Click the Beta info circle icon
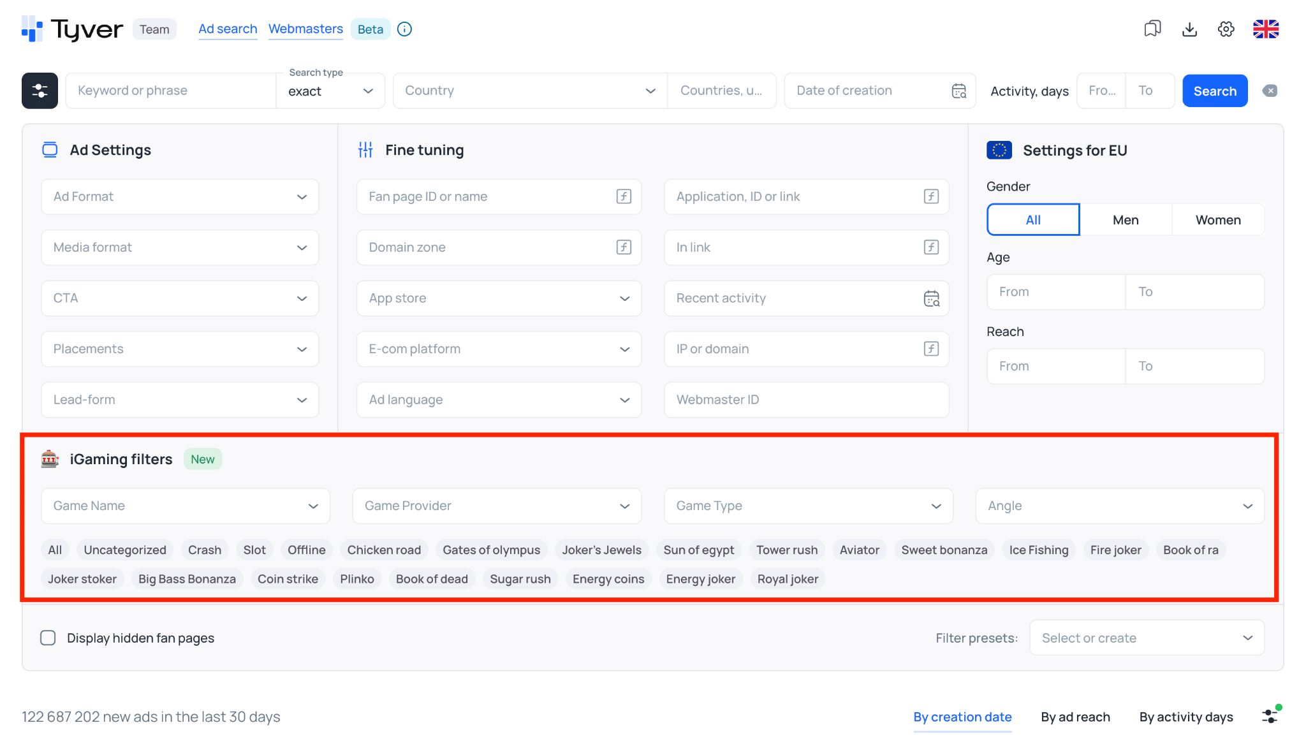 pos(404,29)
